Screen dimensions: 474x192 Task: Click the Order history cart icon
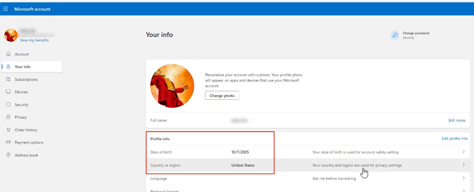pos(9,130)
